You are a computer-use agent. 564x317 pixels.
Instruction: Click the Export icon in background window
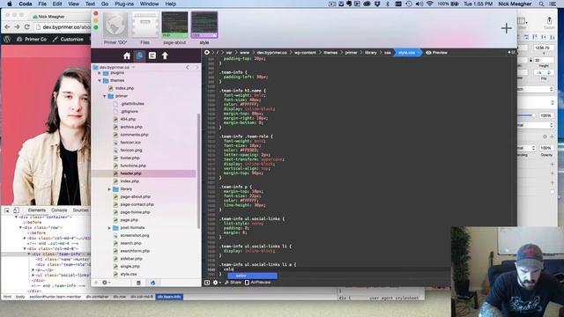point(549,22)
